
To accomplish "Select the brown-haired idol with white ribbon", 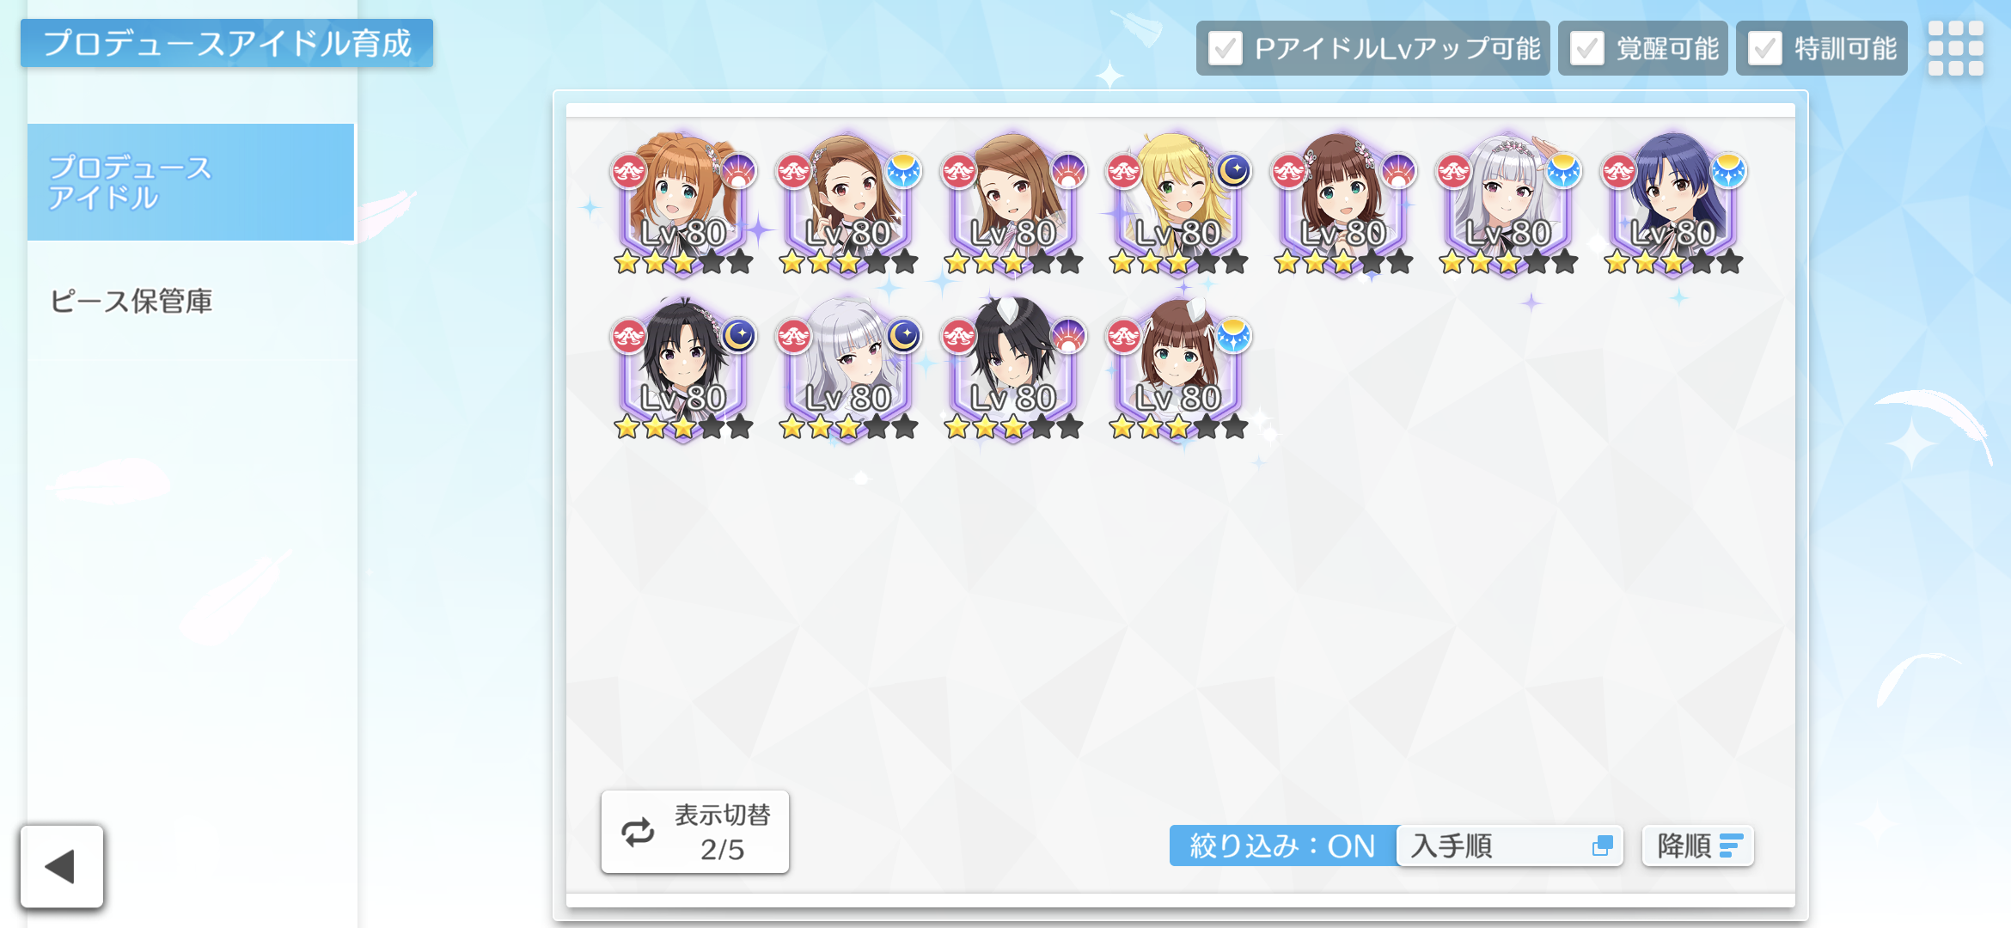I will 1178,369.
